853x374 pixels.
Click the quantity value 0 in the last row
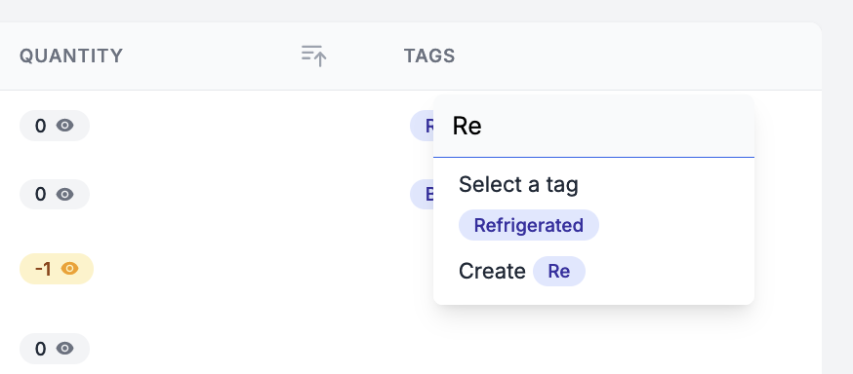(40, 348)
